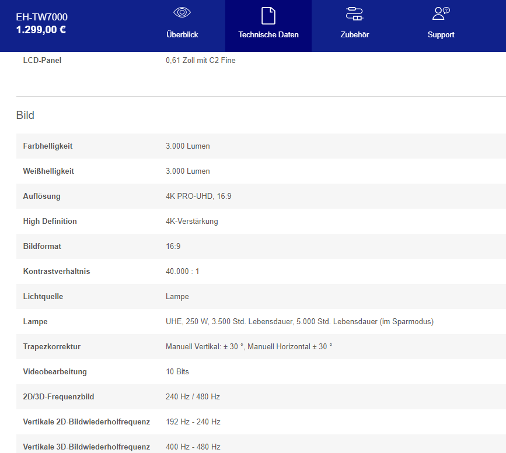Open the Überblick tab
The width and height of the screenshot is (506, 453).
[x=182, y=26]
